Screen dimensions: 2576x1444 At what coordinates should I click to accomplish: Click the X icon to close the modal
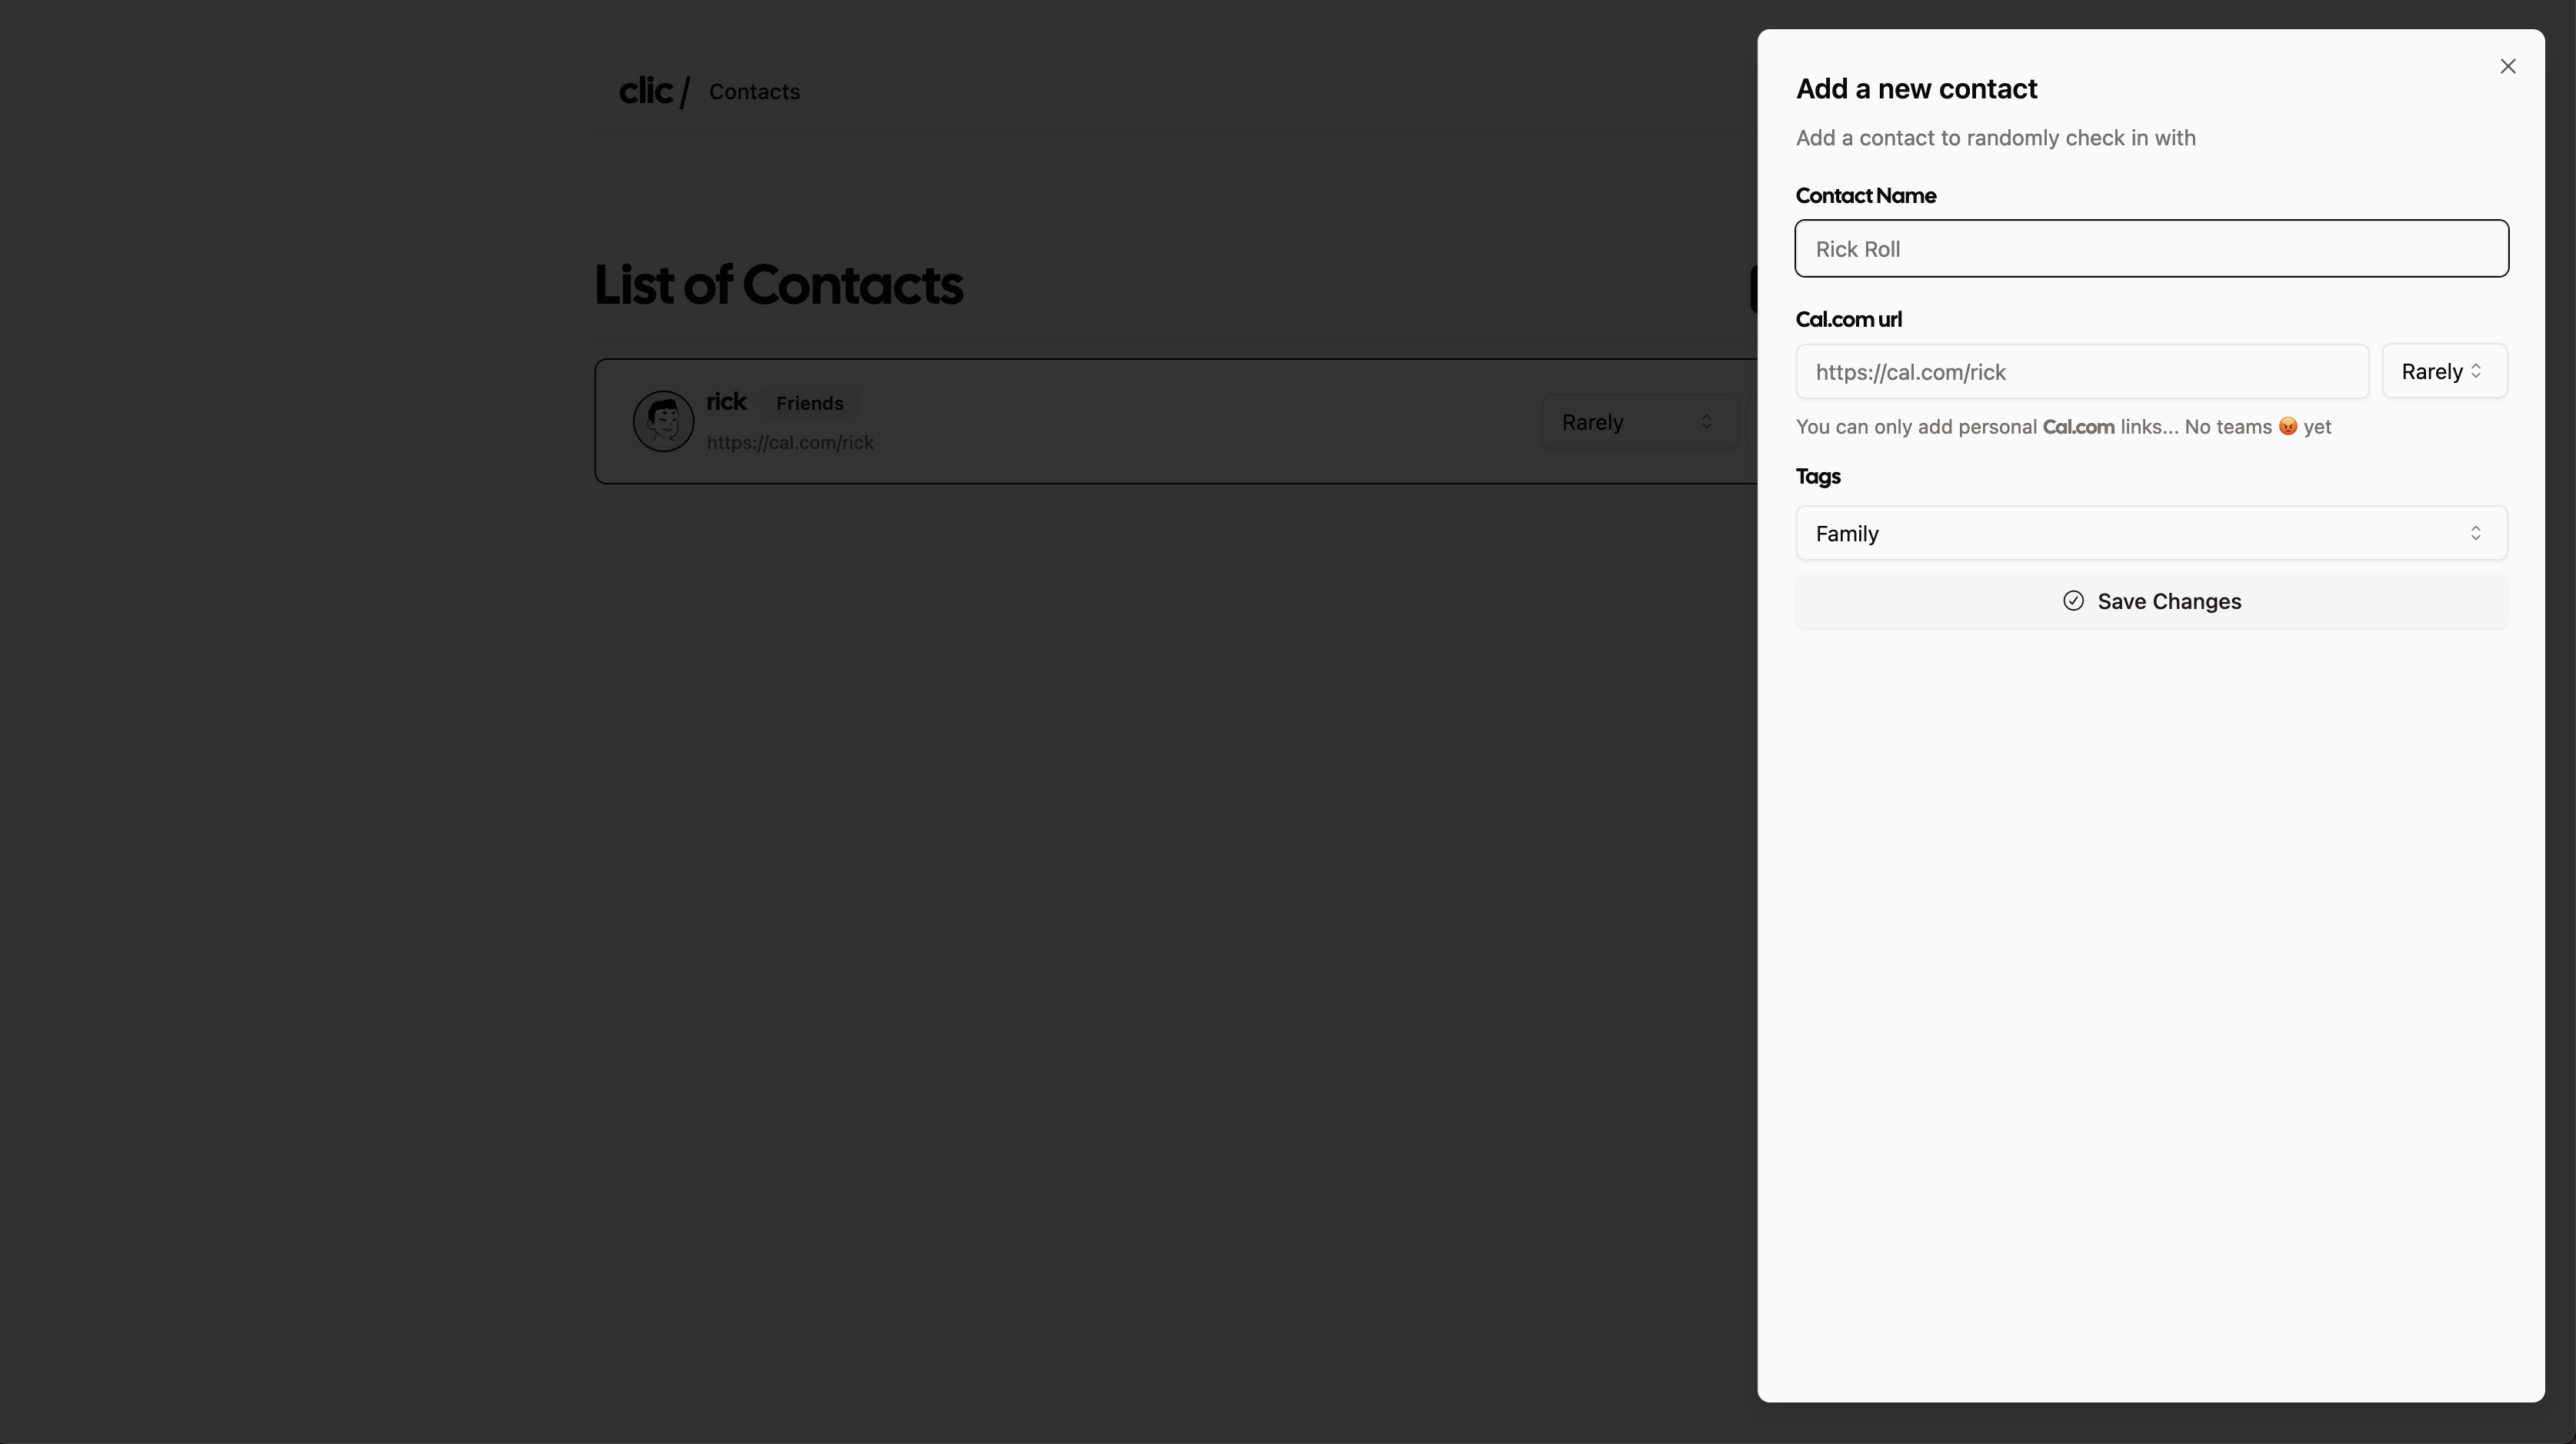click(2508, 66)
